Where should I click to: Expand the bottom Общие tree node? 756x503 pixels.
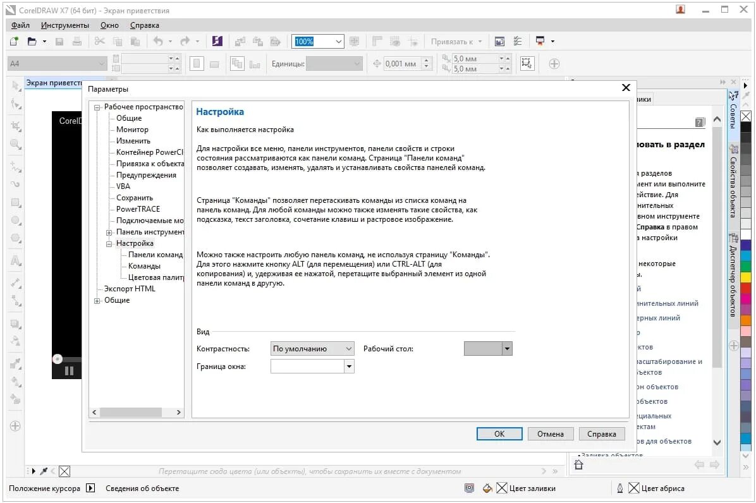[x=97, y=301]
